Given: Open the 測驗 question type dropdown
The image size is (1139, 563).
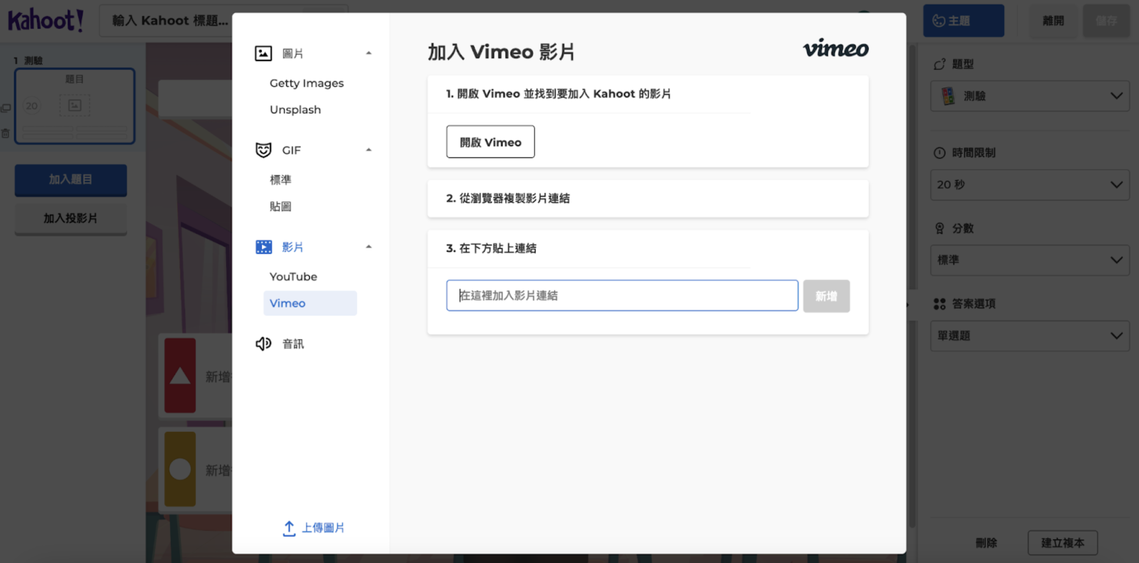Looking at the screenshot, I should (x=1030, y=96).
